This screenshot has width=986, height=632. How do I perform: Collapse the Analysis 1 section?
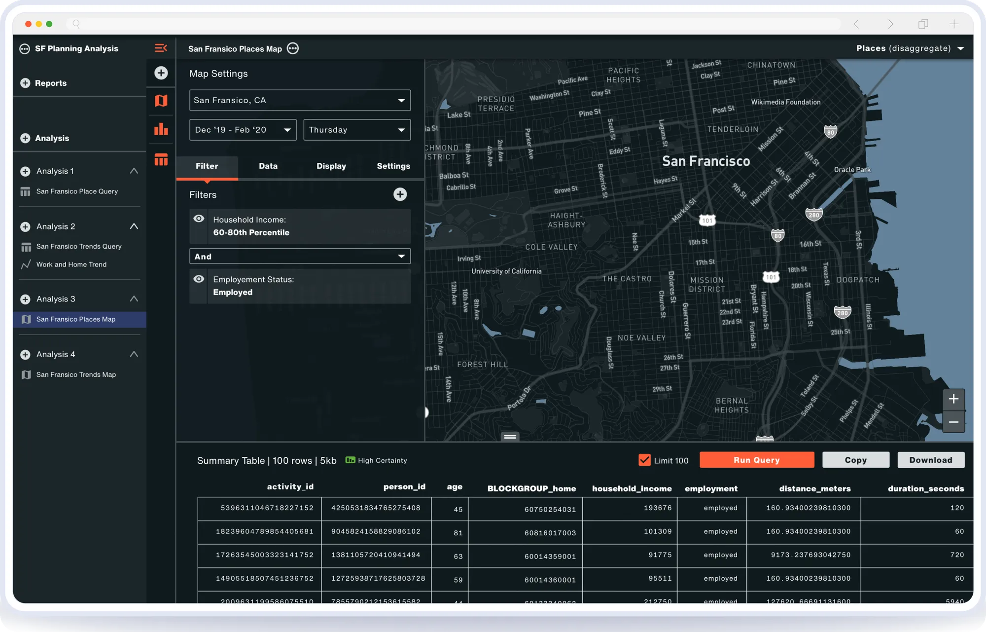tap(134, 171)
